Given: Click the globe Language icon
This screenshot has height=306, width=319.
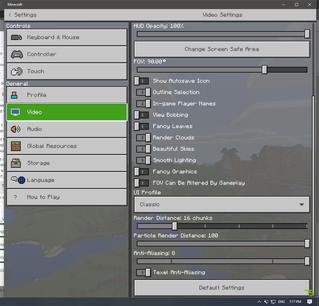Looking at the screenshot, I should 21,180.
